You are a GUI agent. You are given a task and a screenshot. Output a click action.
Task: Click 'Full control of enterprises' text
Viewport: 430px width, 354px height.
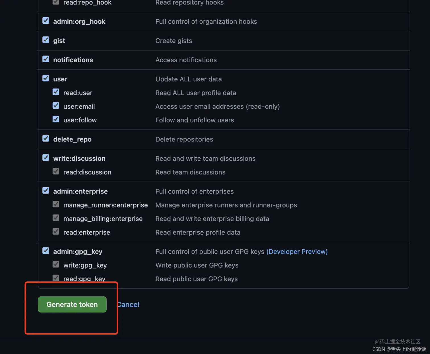coord(195,192)
